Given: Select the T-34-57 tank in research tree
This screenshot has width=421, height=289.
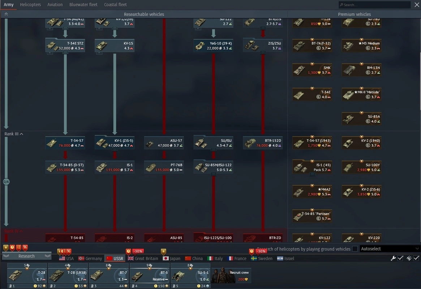Looking at the screenshot, I should [x=65, y=143].
